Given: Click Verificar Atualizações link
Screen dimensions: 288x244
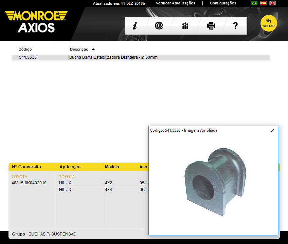Looking at the screenshot, I should point(175,3).
